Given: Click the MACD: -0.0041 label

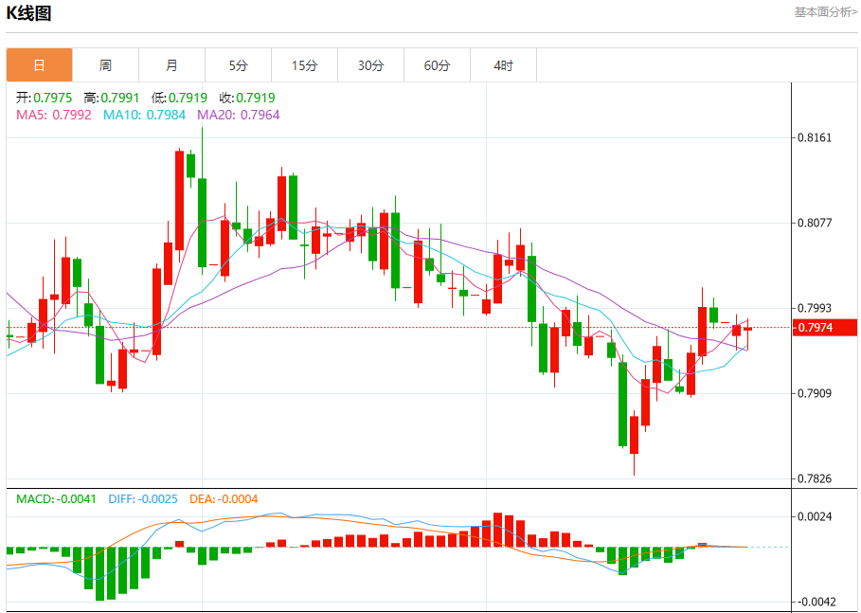Looking at the screenshot, I should point(56,498).
